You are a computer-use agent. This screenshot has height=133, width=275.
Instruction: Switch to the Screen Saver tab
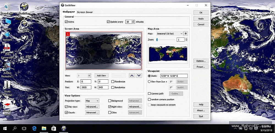[85, 12]
